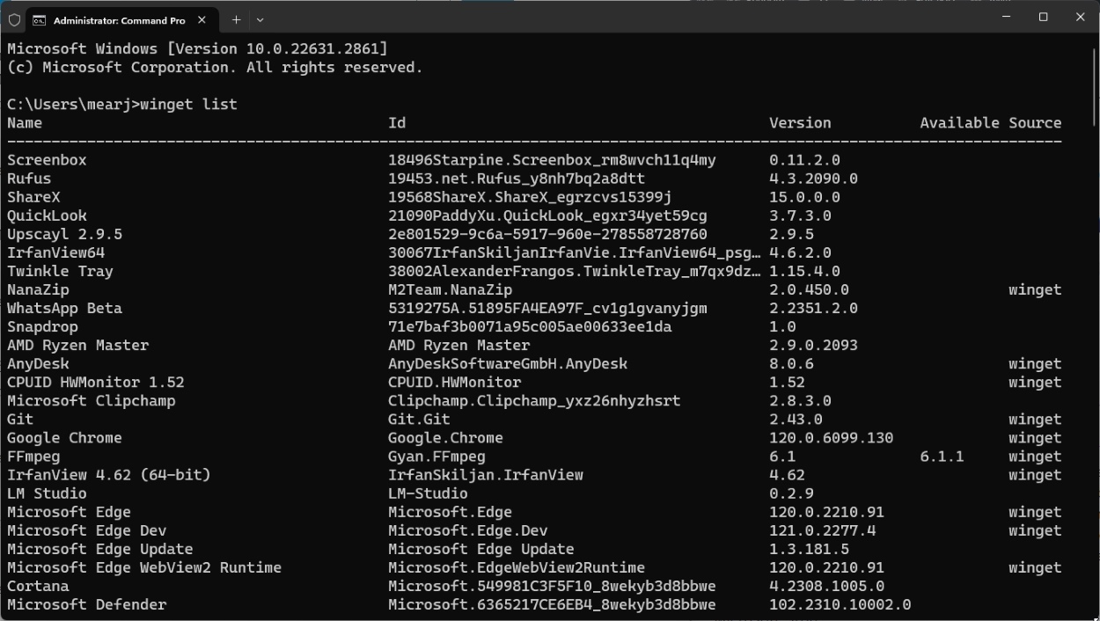
Task: Open a new terminal tab with the plus icon
Action: 236,19
